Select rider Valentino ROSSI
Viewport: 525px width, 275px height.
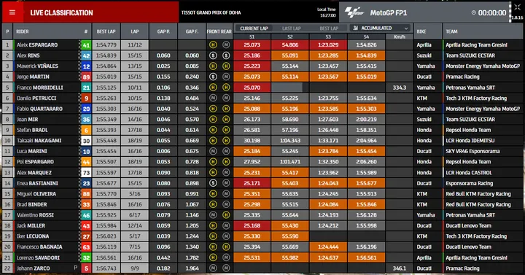click(36, 215)
